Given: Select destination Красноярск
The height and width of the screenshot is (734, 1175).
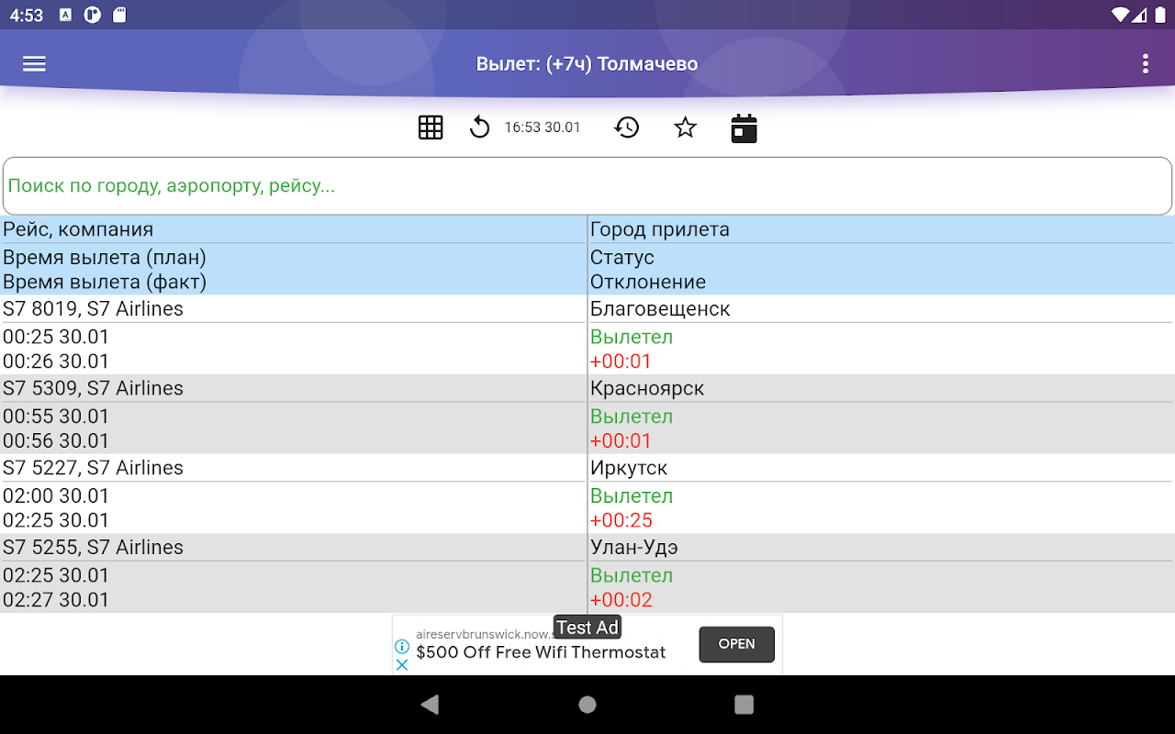Looking at the screenshot, I should (x=647, y=389).
